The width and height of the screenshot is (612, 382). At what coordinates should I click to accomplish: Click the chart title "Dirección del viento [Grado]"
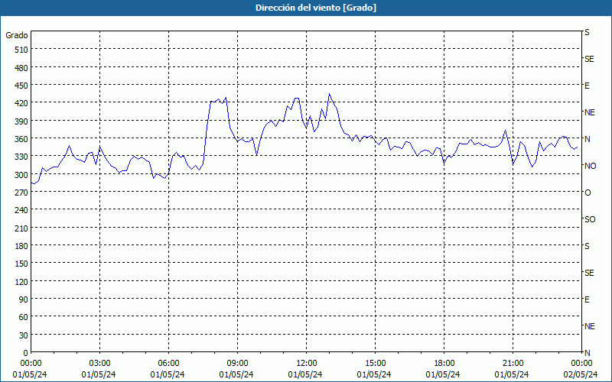click(x=316, y=8)
